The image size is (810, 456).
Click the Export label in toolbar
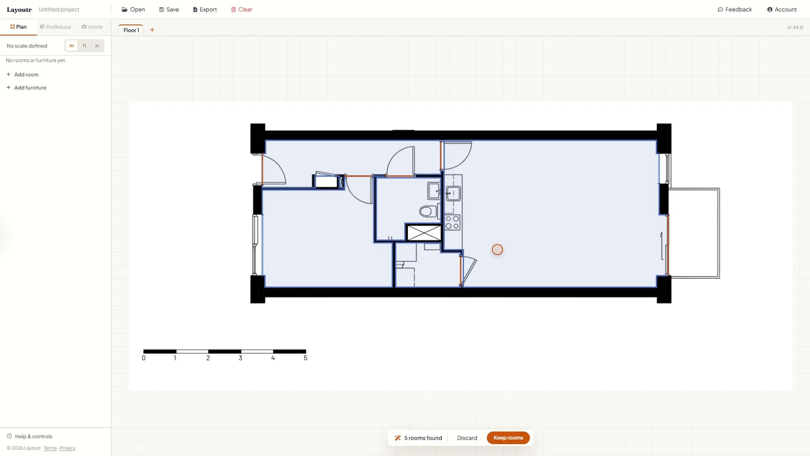click(208, 9)
